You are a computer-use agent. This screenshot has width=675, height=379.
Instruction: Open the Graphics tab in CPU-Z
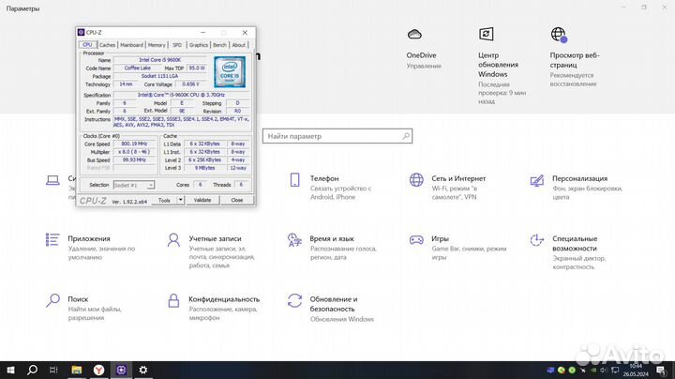[x=198, y=45]
